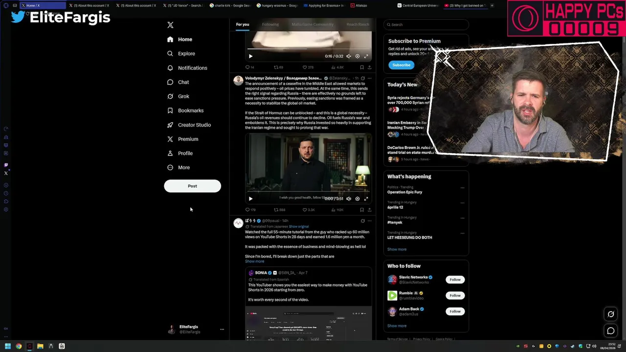Viewport: 626px width, 352px height.
Task: Switch to the Following tab
Action: click(270, 24)
